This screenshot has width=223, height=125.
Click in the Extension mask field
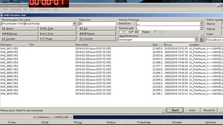point(97,24)
